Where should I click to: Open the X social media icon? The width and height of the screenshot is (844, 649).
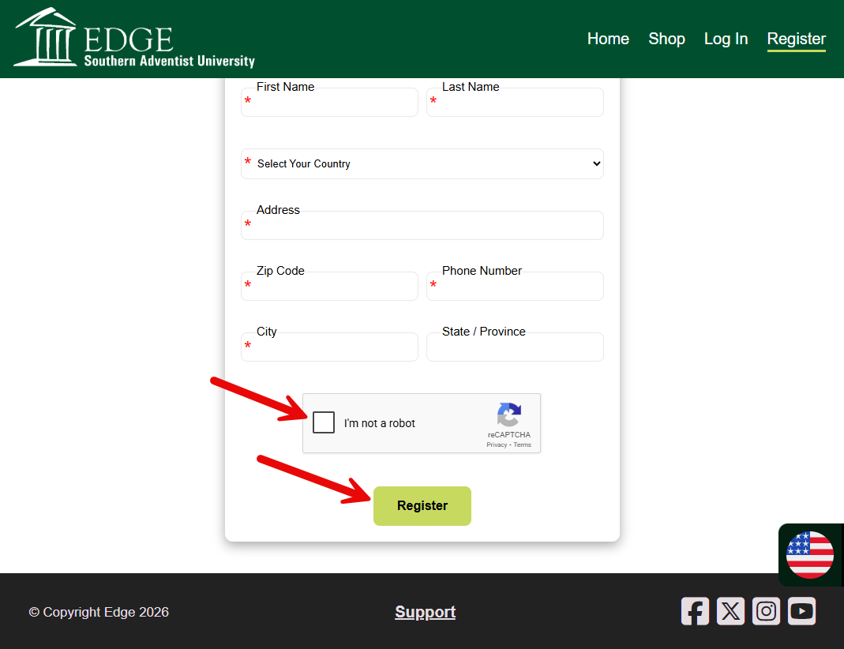pos(730,611)
